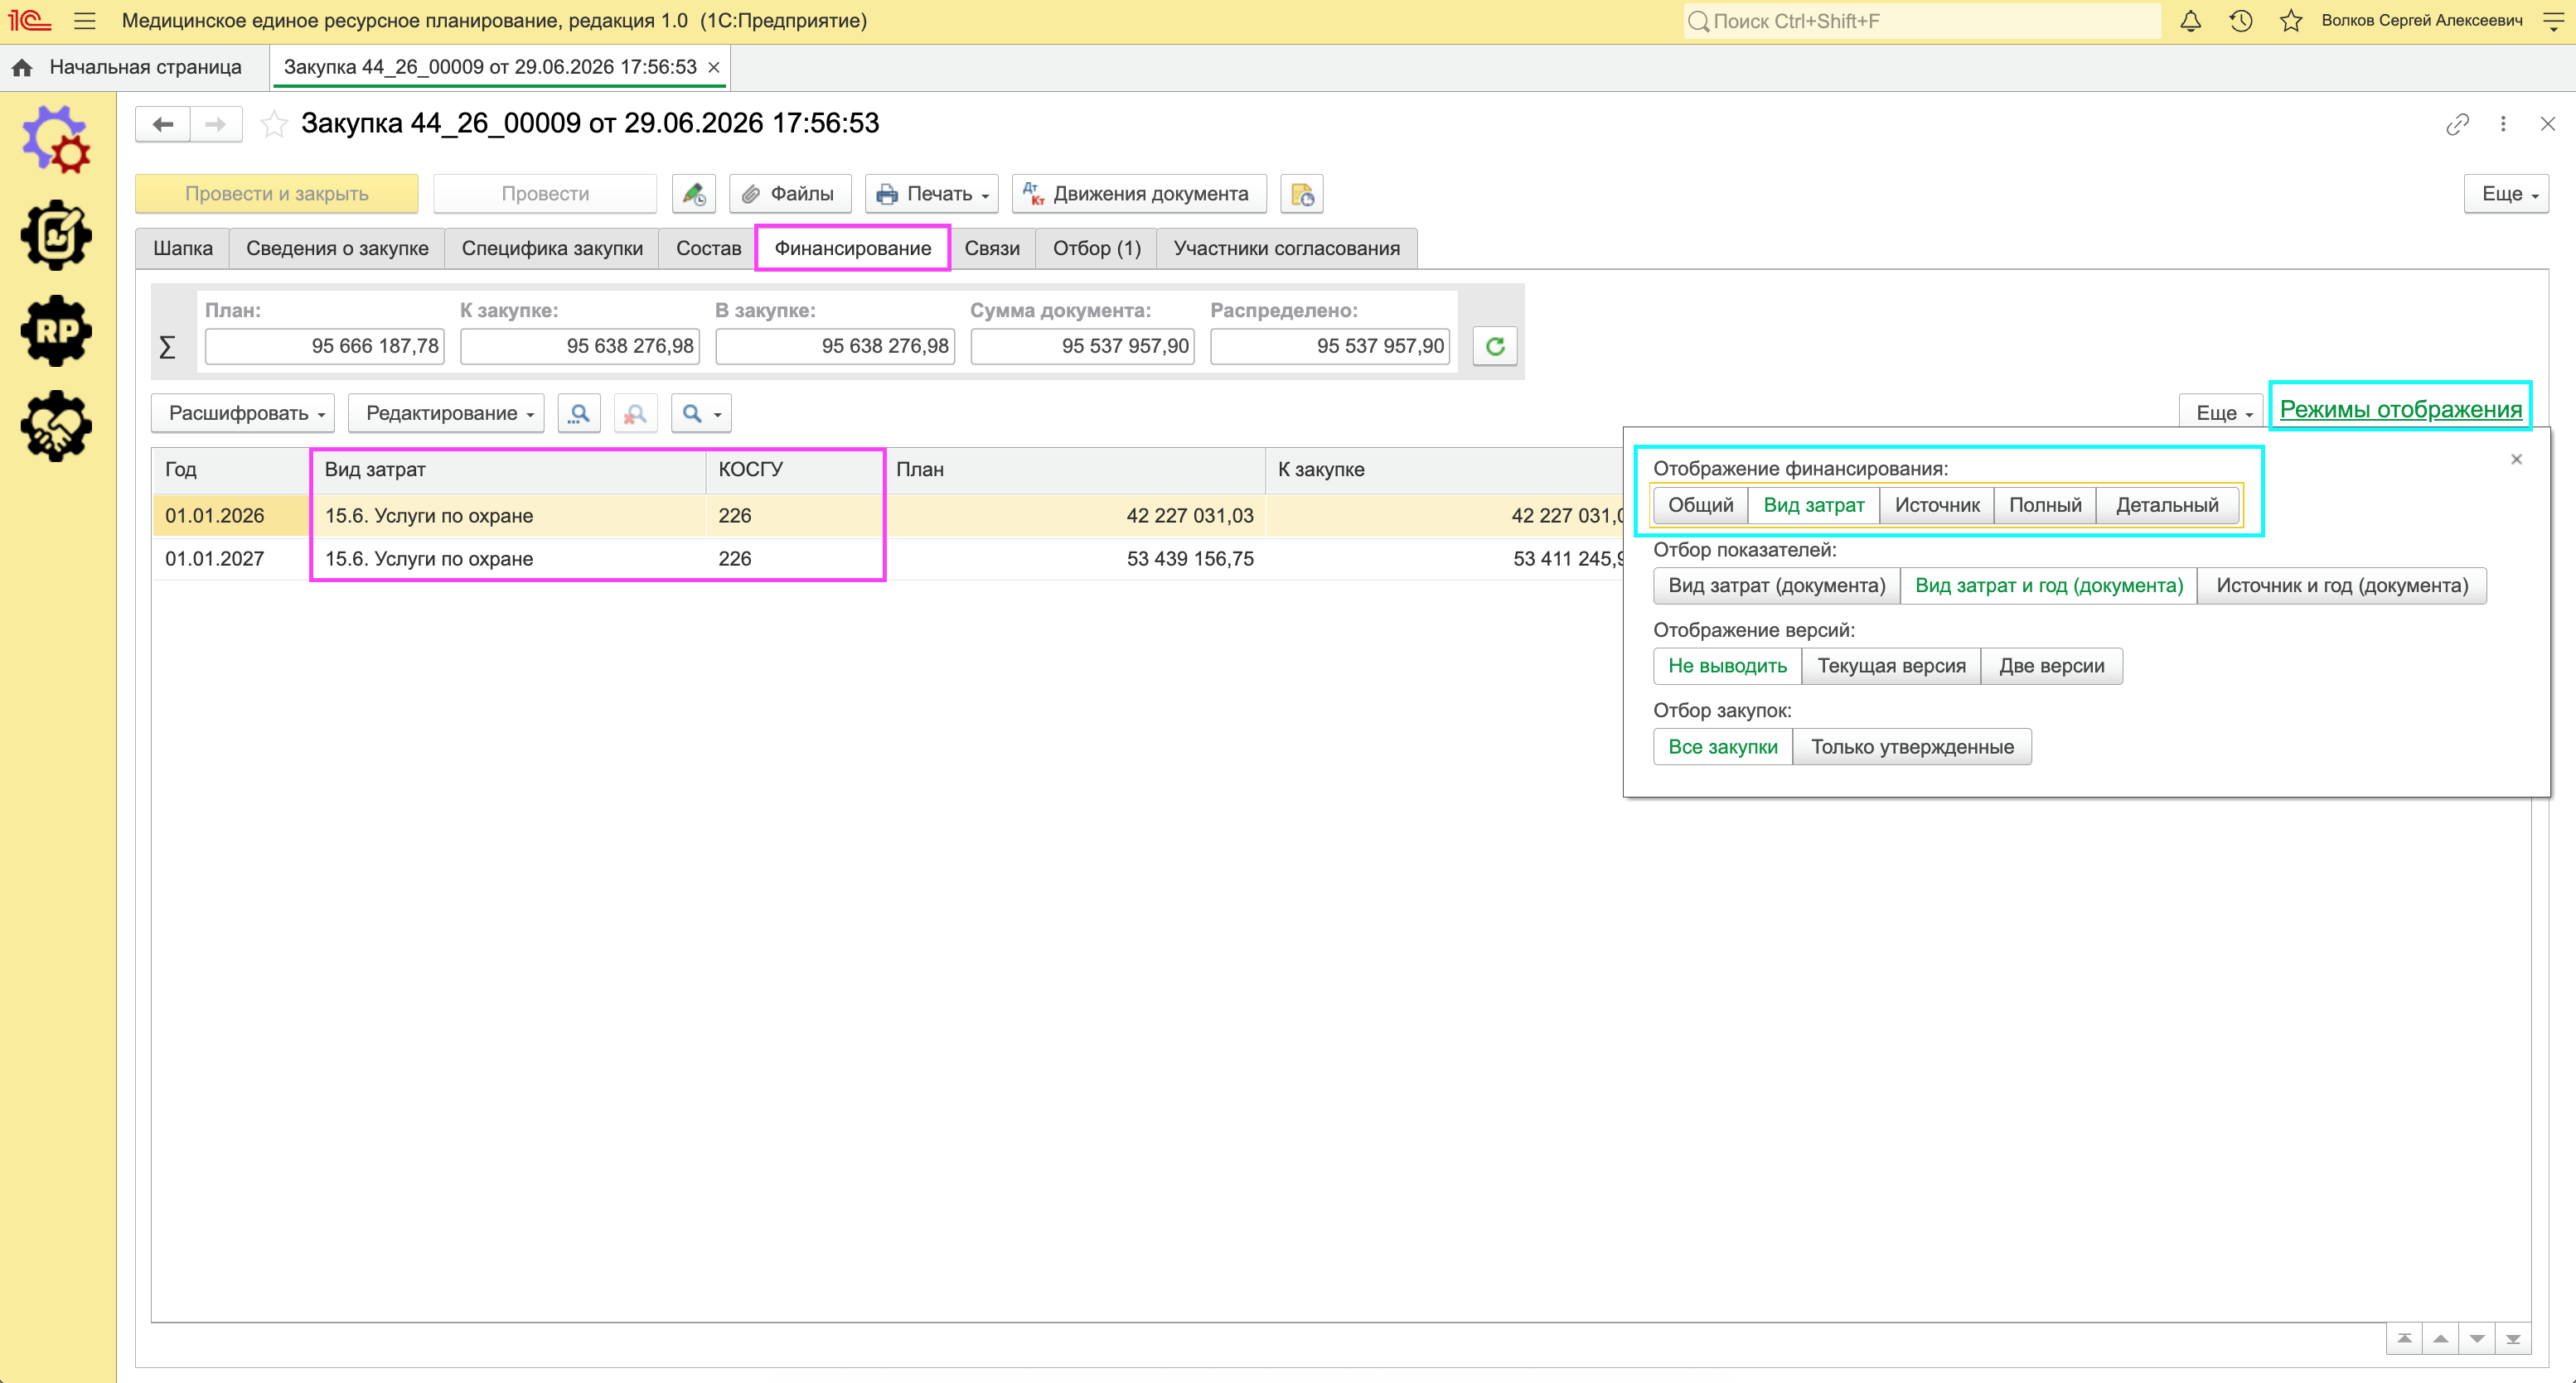This screenshot has width=2576, height=1383.
Task: Open Движения документа button
Action: coord(1139,194)
